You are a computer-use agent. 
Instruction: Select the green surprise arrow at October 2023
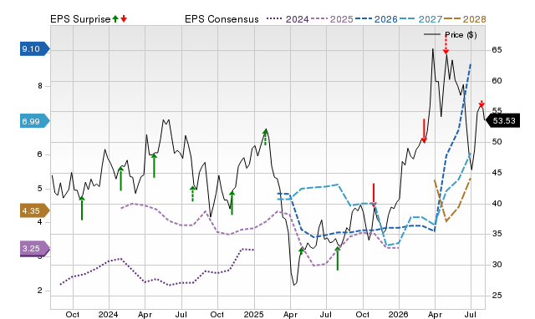(82, 208)
